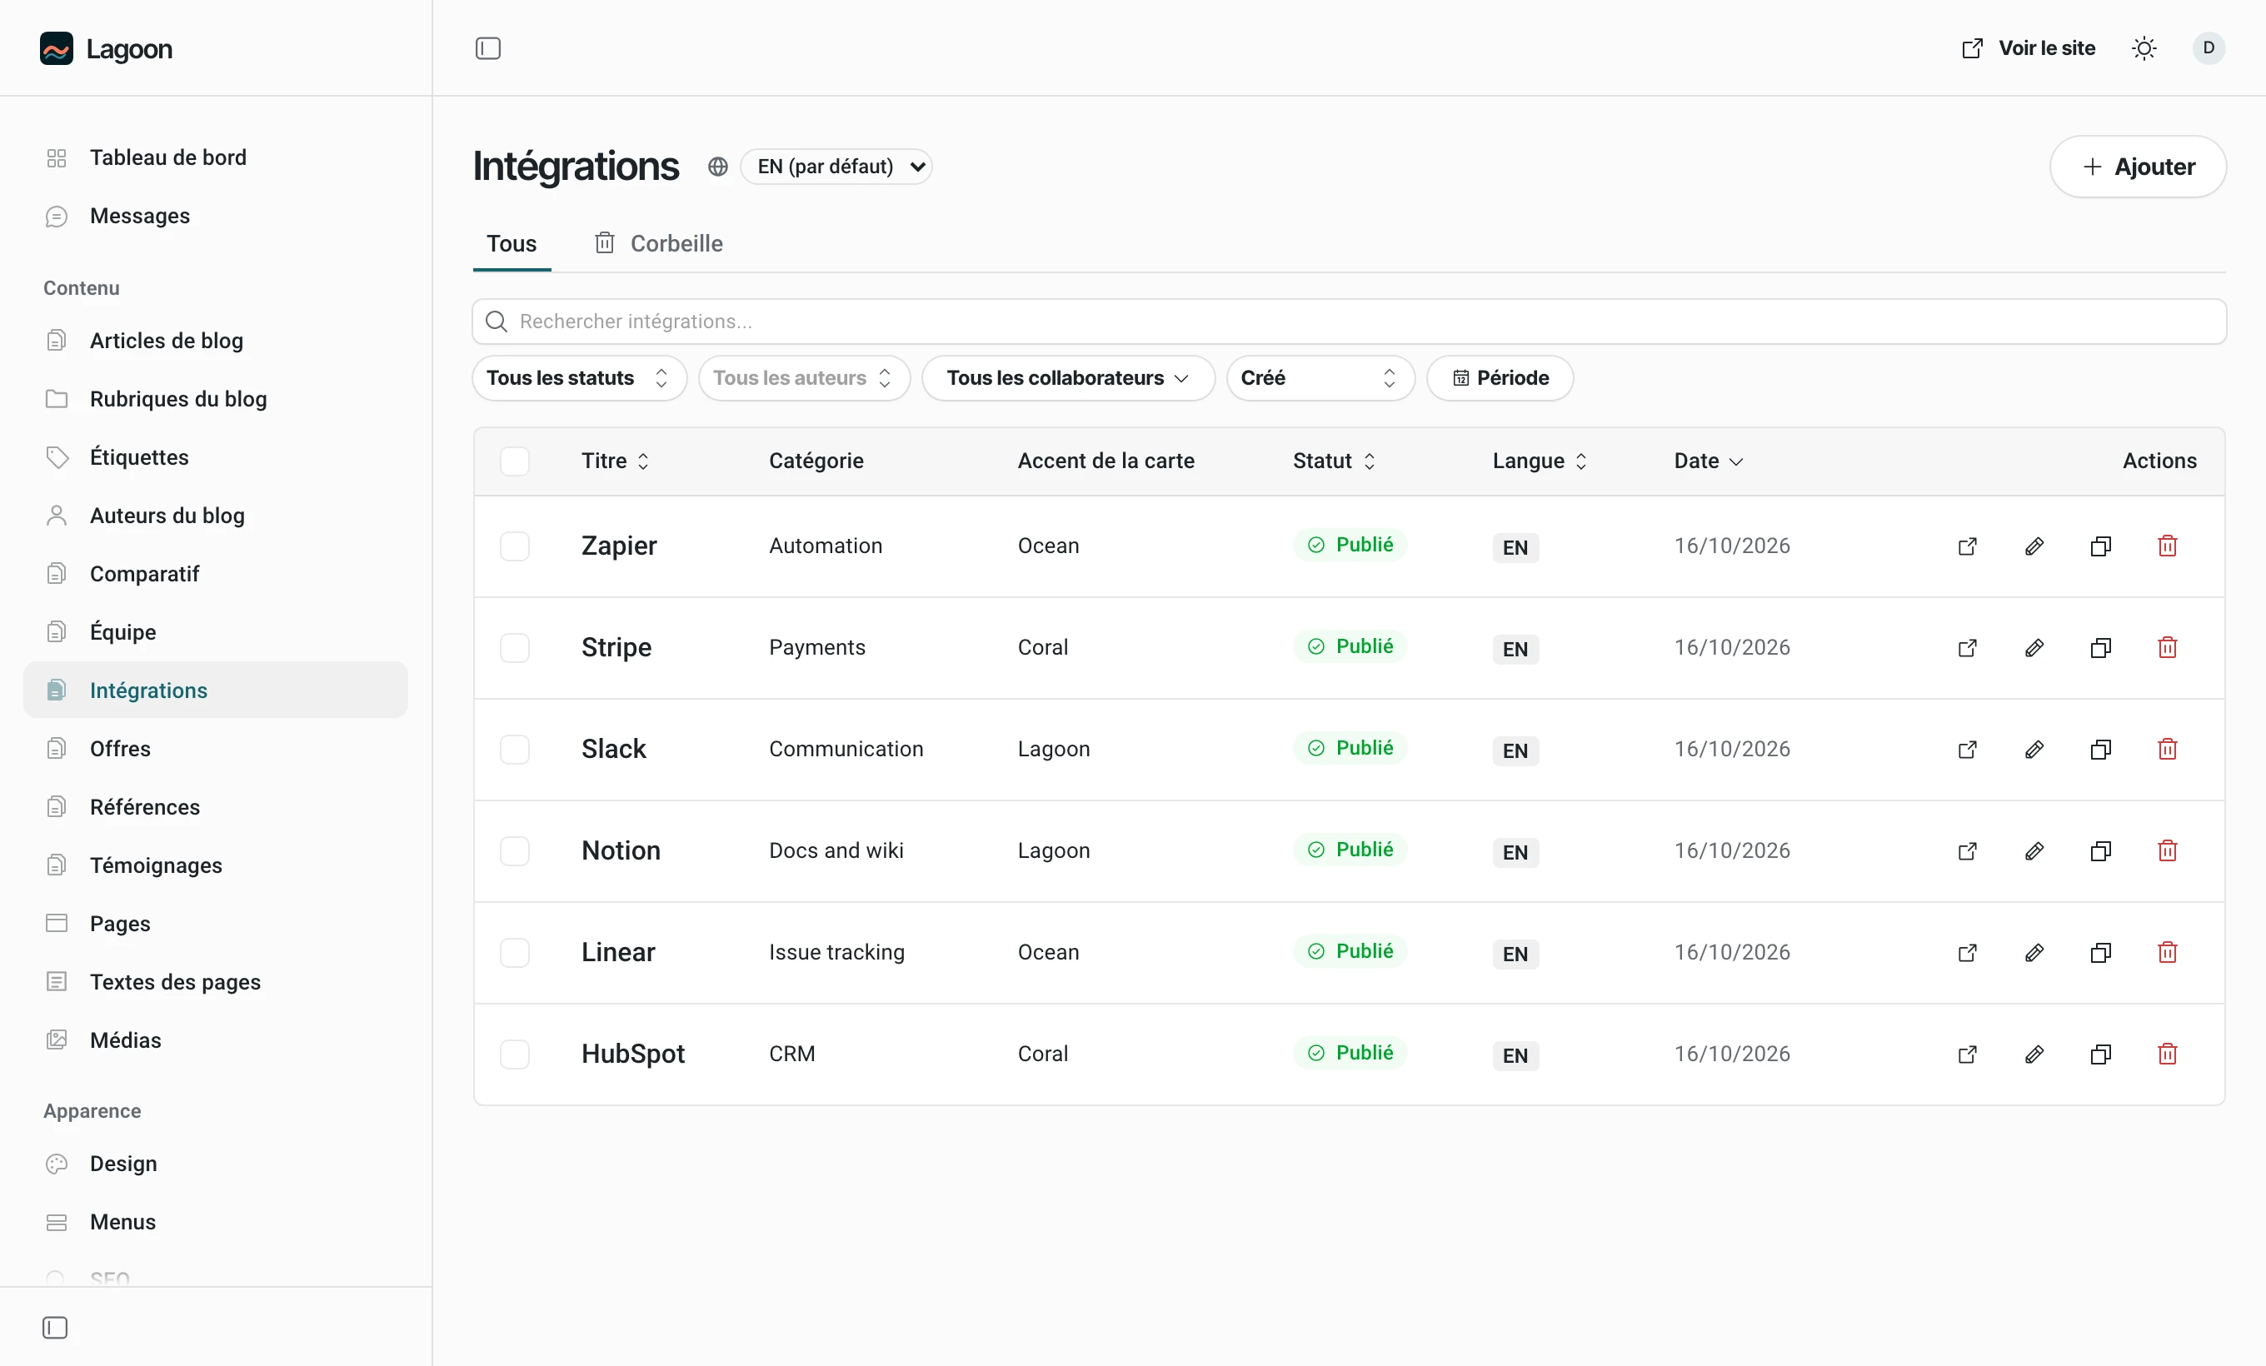Delete the HubSpot integration
This screenshot has width=2266, height=1366.
click(2168, 1054)
